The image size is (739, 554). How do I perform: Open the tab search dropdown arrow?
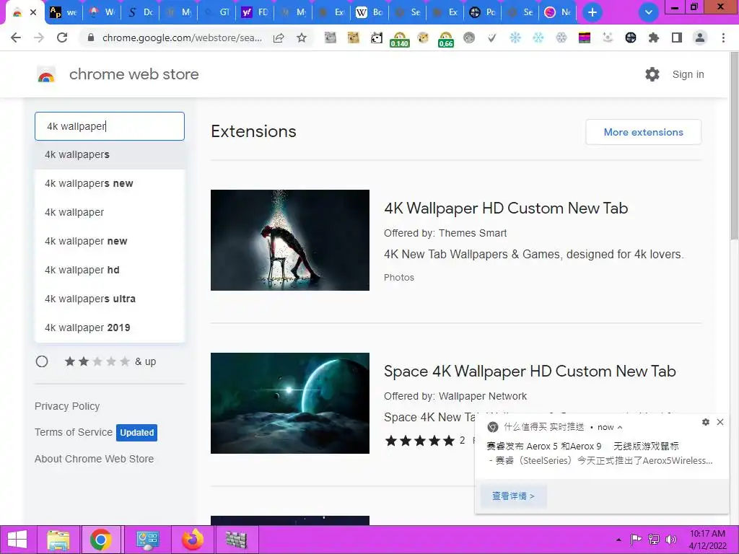click(649, 12)
